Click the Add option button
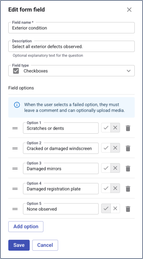The width and height of the screenshot is (143, 259). [x=26, y=227]
